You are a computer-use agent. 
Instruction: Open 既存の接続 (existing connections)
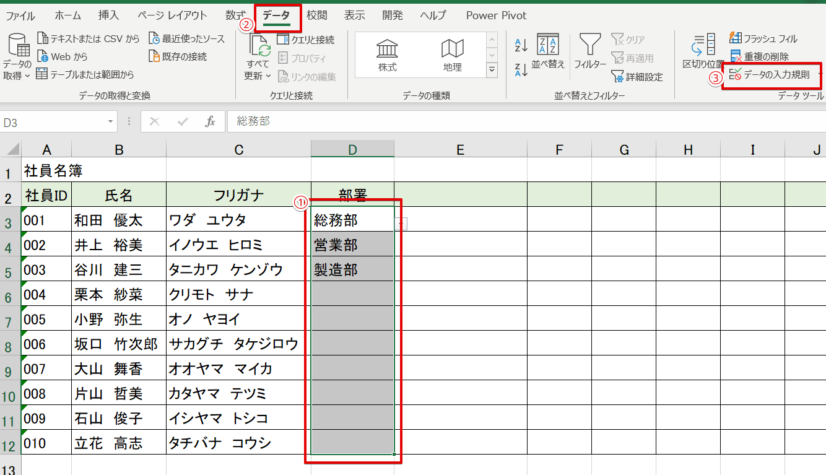[x=178, y=57]
